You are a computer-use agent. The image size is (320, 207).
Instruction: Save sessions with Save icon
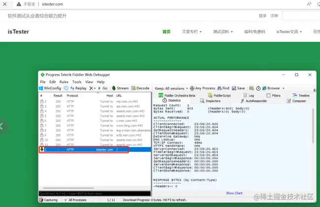pyautogui.click(x=238, y=88)
